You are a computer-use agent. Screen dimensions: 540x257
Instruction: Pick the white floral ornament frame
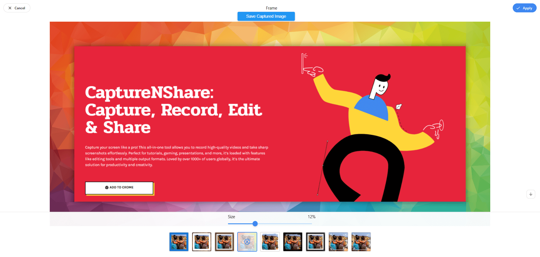338,242
